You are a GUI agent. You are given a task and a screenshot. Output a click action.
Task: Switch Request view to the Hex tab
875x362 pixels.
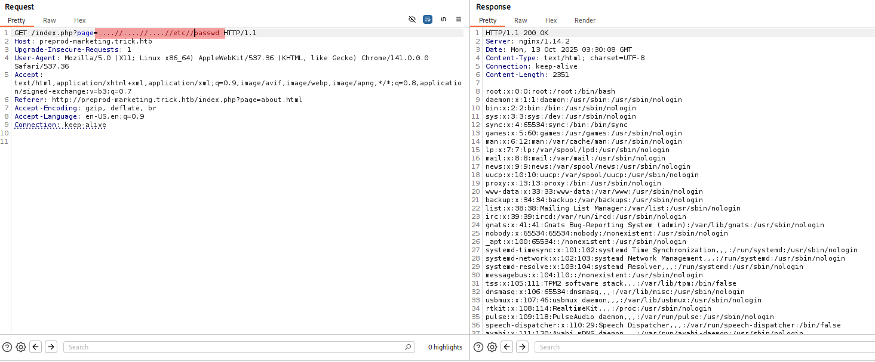[x=80, y=20]
